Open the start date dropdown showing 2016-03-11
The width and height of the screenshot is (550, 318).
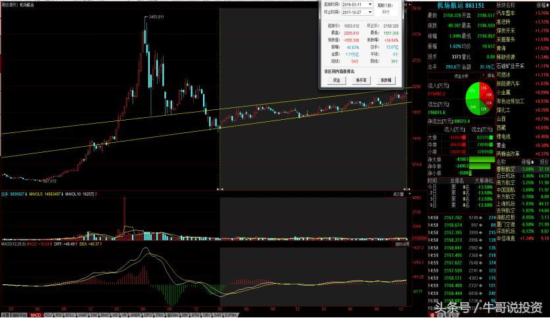pyautogui.click(x=370, y=5)
